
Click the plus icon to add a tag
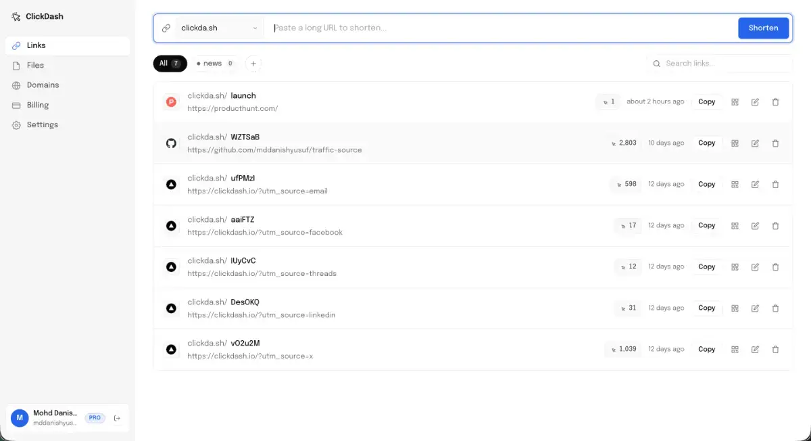point(253,64)
